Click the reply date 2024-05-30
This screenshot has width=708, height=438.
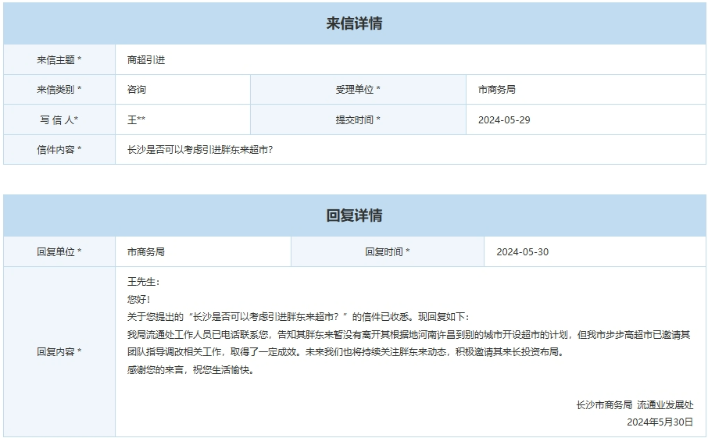click(x=523, y=252)
